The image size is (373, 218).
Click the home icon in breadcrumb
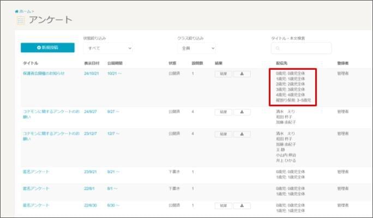(x=17, y=11)
